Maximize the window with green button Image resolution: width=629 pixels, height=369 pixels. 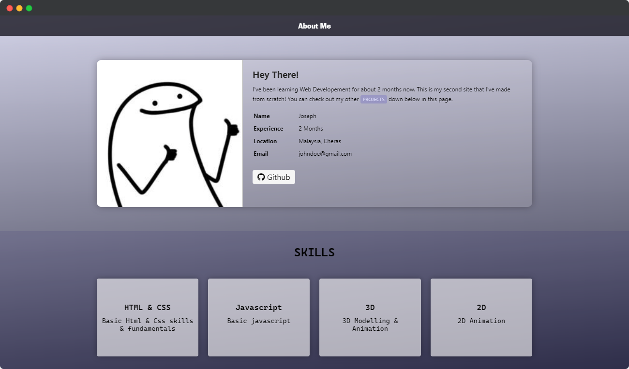[29, 8]
